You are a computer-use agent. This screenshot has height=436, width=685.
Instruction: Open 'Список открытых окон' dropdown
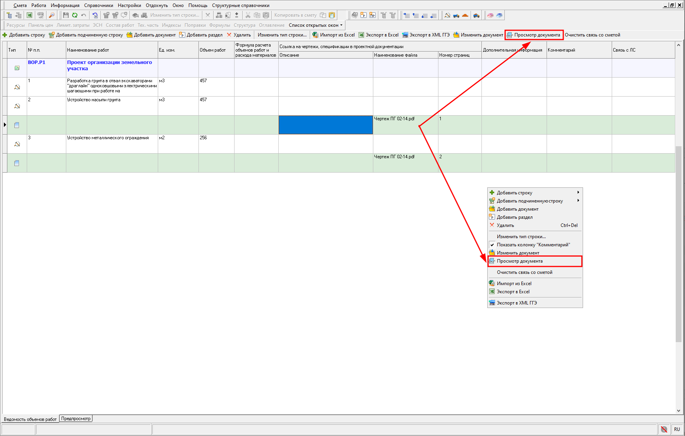pos(316,25)
